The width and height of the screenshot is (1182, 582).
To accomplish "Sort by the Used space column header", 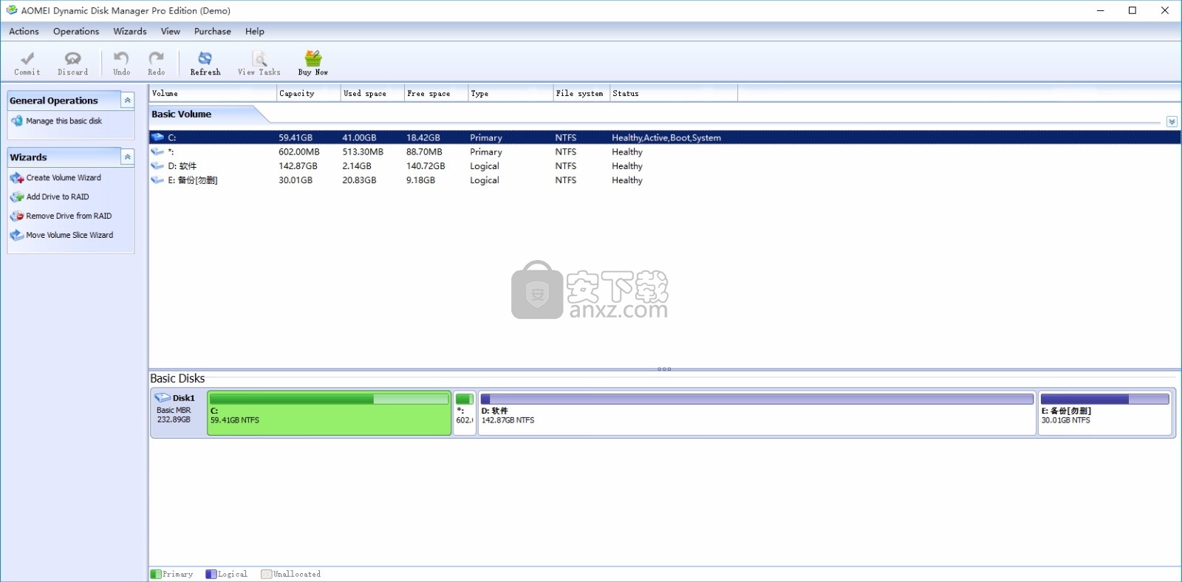I will click(372, 94).
